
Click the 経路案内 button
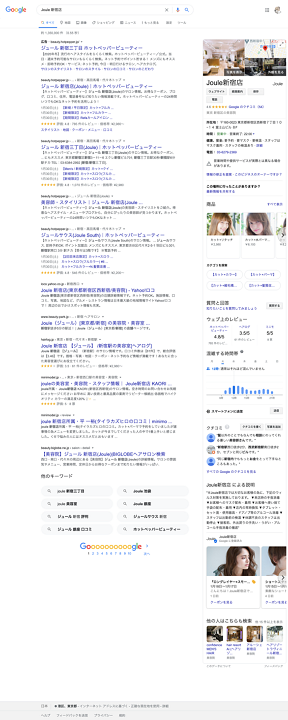click(238, 92)
